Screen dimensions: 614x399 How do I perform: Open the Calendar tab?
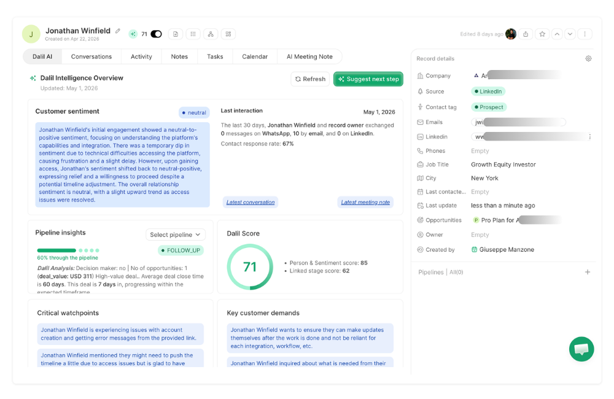255,56
